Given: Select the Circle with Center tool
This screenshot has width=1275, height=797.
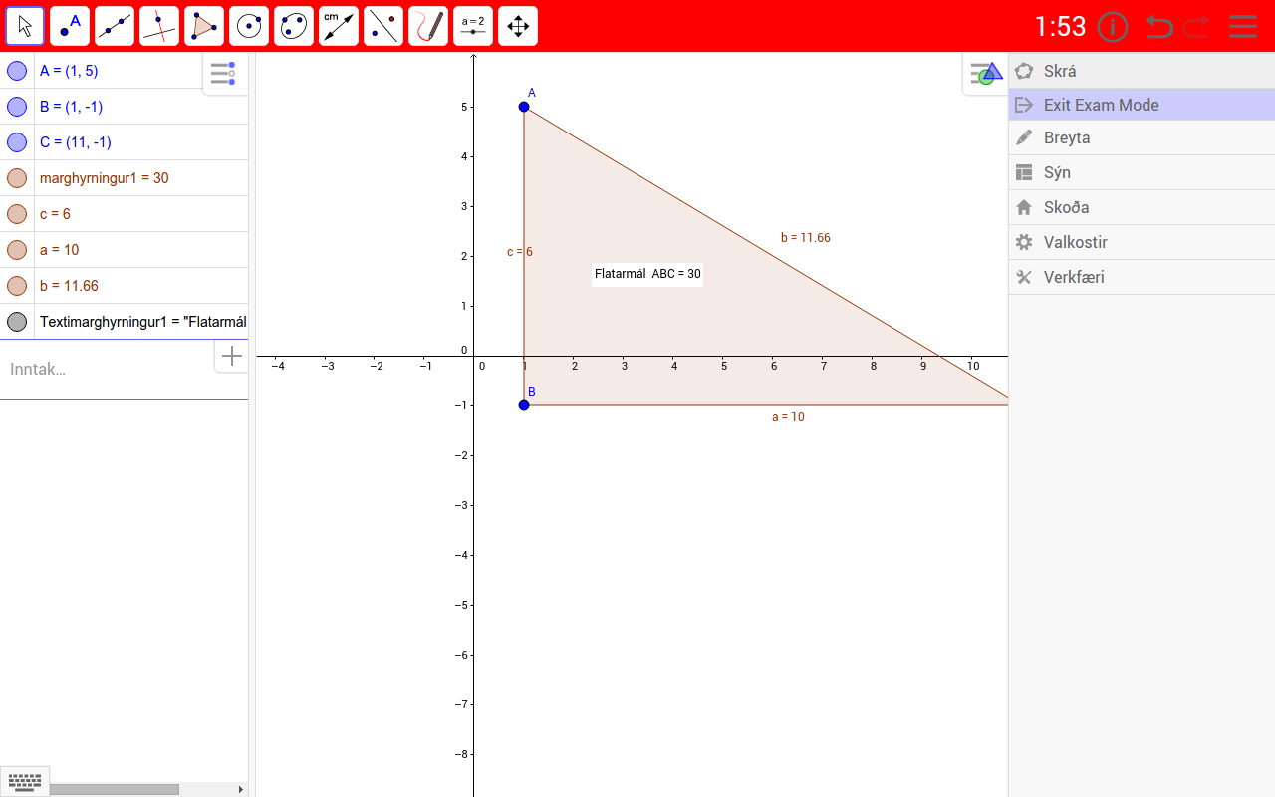Looking at the screenshot, I should [x=248, y=26].
